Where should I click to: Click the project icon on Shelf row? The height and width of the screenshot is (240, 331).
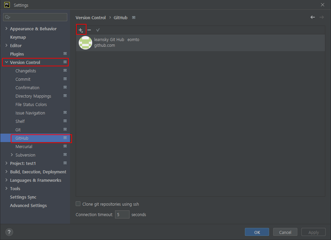point(65,121)
